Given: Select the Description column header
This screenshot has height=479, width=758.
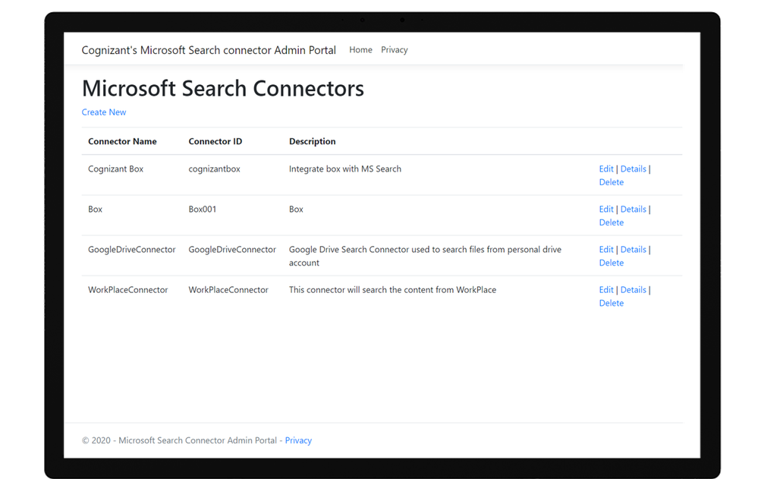Looking at the screenshot, I should pos(313,141).
